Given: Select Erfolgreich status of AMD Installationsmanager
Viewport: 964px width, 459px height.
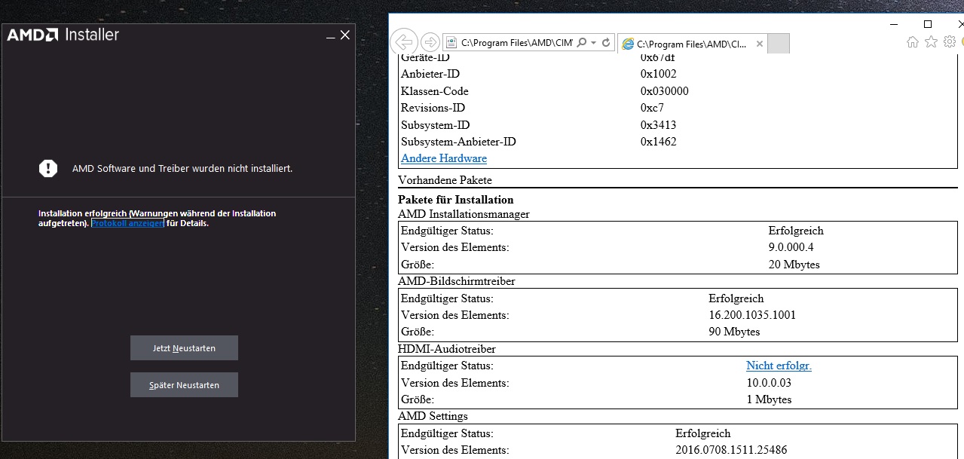Looking at the screenshot, I should coord(796,231).
